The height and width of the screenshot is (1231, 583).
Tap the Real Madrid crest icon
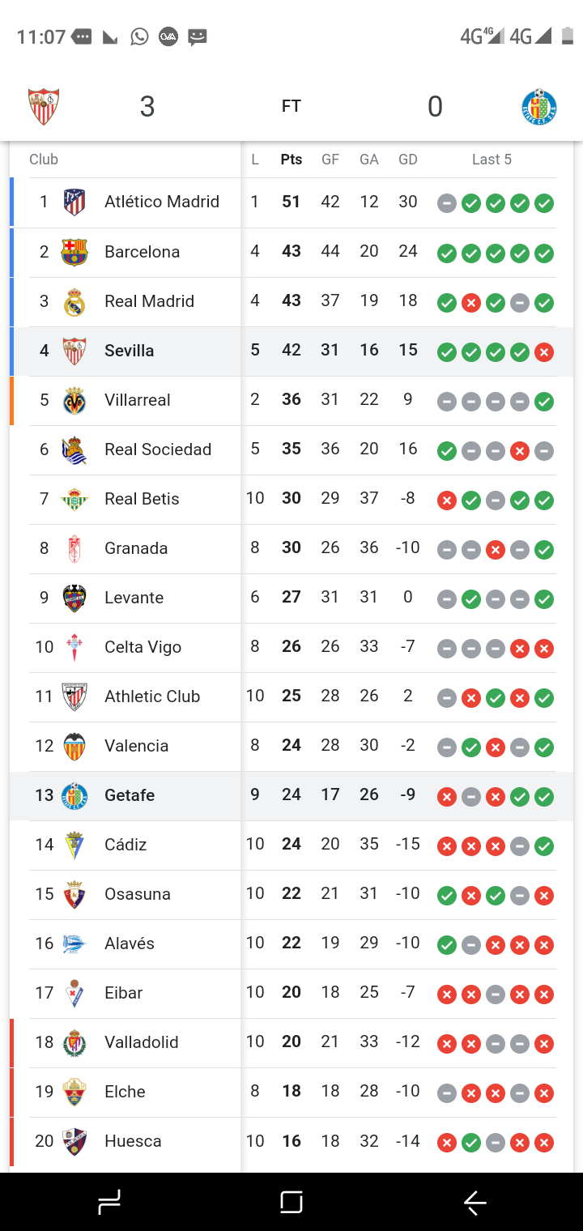click(x=74, y=300)
